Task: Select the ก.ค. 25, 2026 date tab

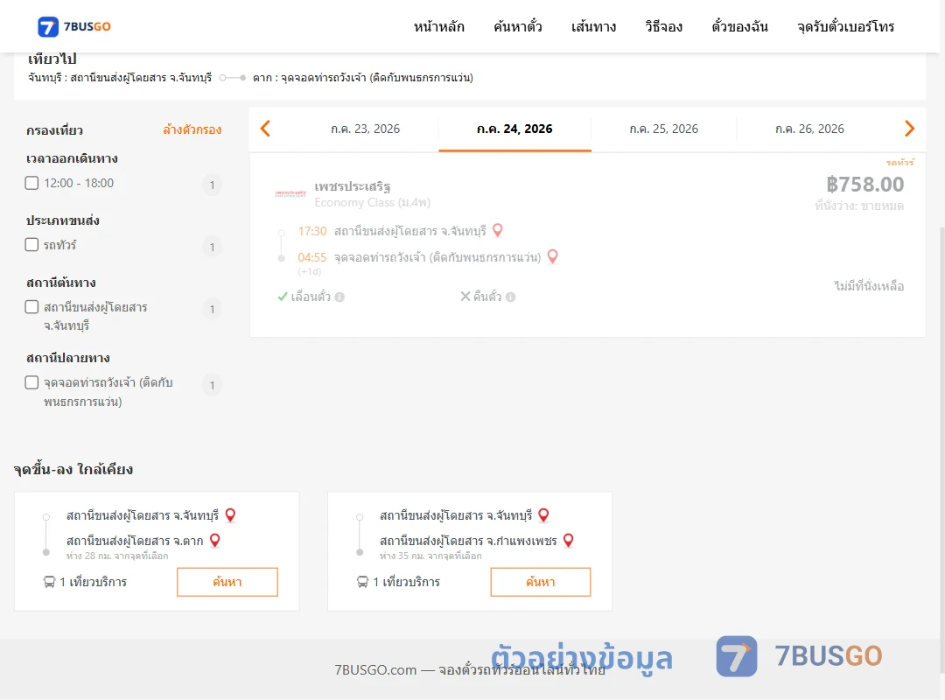Action: (663, 129)
